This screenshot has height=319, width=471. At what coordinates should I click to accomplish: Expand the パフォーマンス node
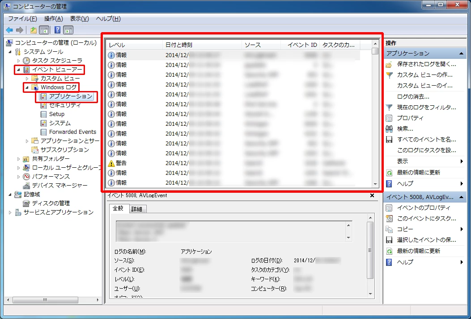pyautogui.click(x=18, y=176)
